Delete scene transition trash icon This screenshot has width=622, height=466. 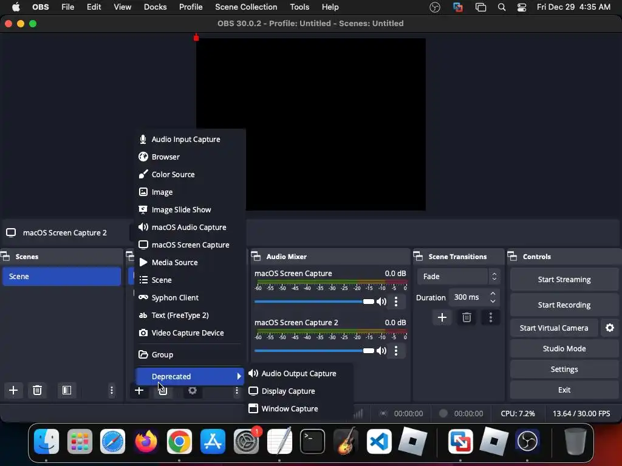point(466,317)
